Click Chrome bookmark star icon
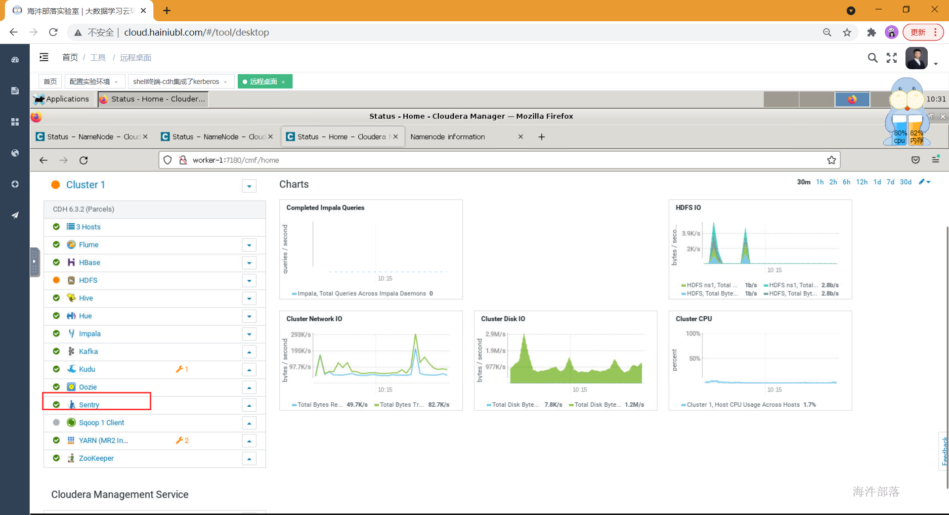The width and height of the screenshot is (949, 515). 847,32
